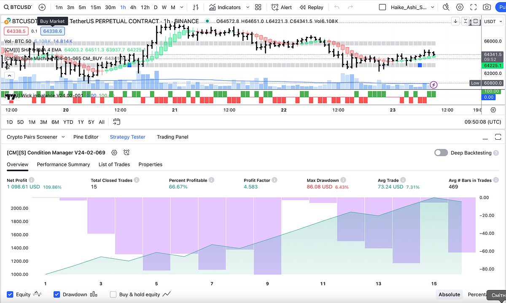Viewport: 506px width, 303px height.
Task: Open the chart settings gear
Action: tap(460, 7)
